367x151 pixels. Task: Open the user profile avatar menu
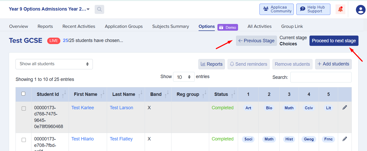(361, 10)
